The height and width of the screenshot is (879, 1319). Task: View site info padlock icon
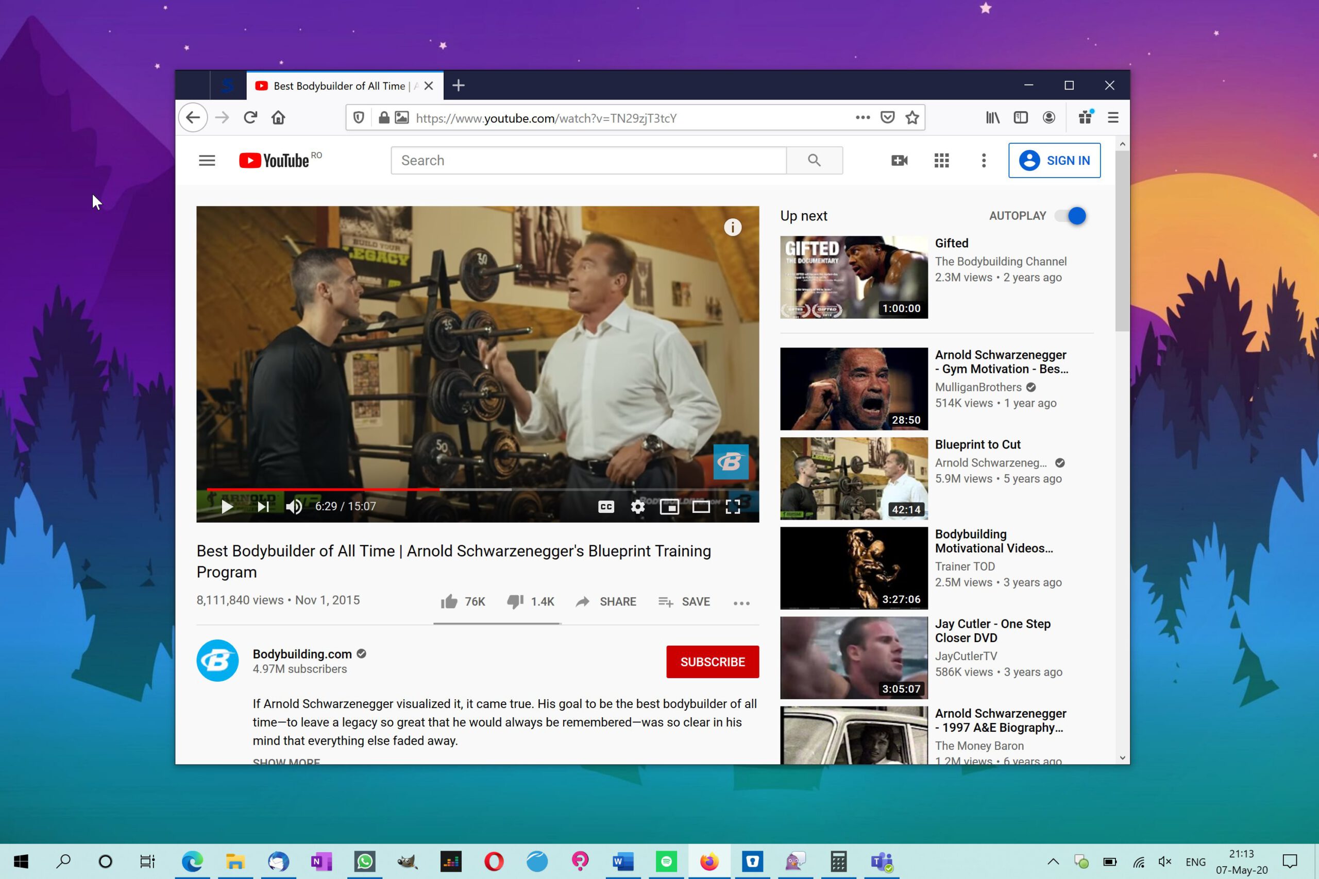[x=383, y=118]
